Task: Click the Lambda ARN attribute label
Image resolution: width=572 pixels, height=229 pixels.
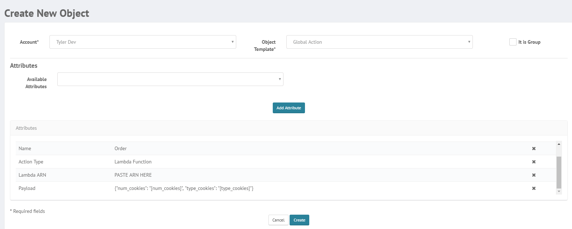Action: click(32, 175)
